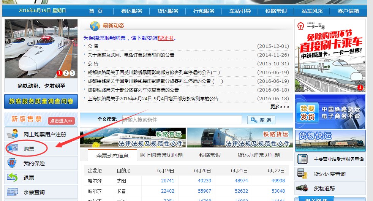The width and height of the screenshot is (373, 201).
Task: Open 网上购票用户注册 link
Action: 45,135
